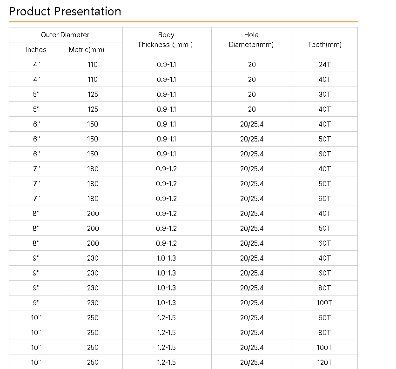Click hole diameter 20/25.4 in the 120T row
396x369 pixels.
coord(252,362)
